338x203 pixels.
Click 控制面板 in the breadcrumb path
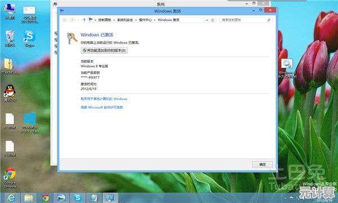point(105,20)
